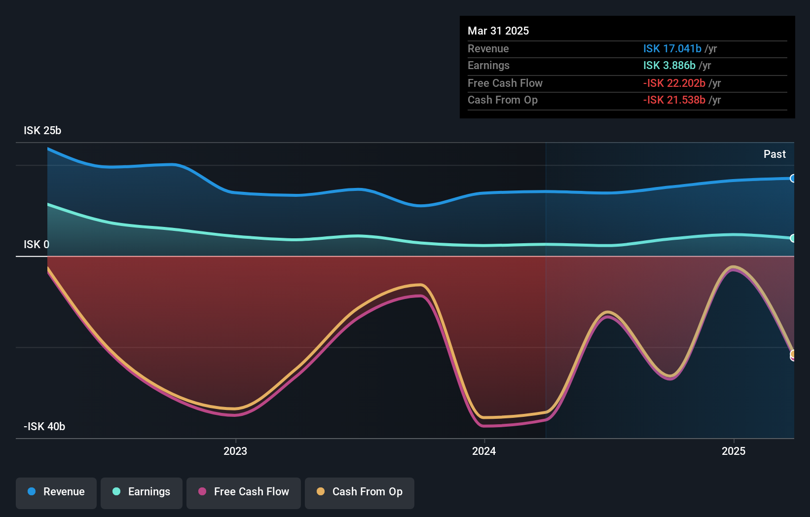Click the Free Cash Flow label in tooltip
Screen dimensions: 810x517
tap(505, 83)
